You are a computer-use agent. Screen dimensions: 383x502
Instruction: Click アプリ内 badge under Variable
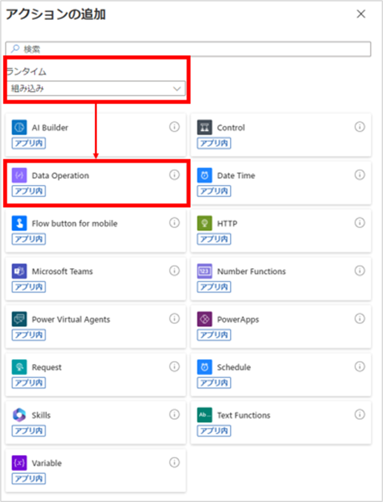(29, 478)
